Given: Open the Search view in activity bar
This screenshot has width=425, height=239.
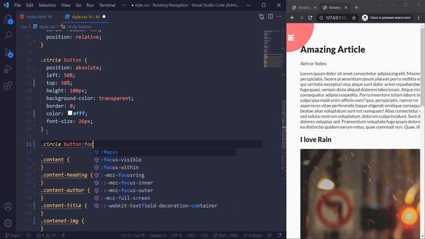Looking at the screenshot, I should (x=8, y=35).
